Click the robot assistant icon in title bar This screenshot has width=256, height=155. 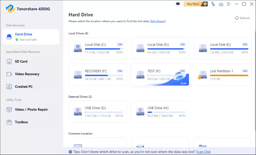click(178, 4)
